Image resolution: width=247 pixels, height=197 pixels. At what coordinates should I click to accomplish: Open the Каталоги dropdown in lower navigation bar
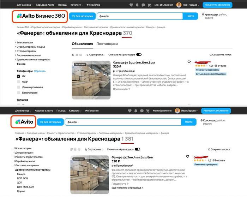click(76, 111)
